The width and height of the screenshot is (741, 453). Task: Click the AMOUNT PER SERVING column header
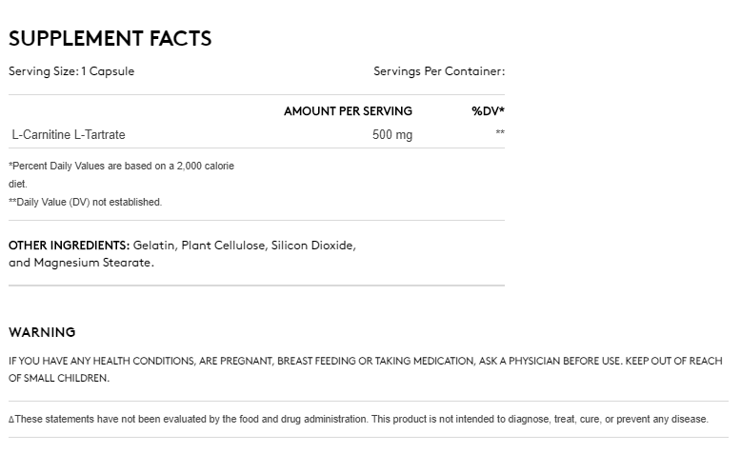point(348,111)
